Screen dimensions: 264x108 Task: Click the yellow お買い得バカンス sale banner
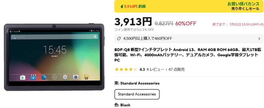click(189, 6)
